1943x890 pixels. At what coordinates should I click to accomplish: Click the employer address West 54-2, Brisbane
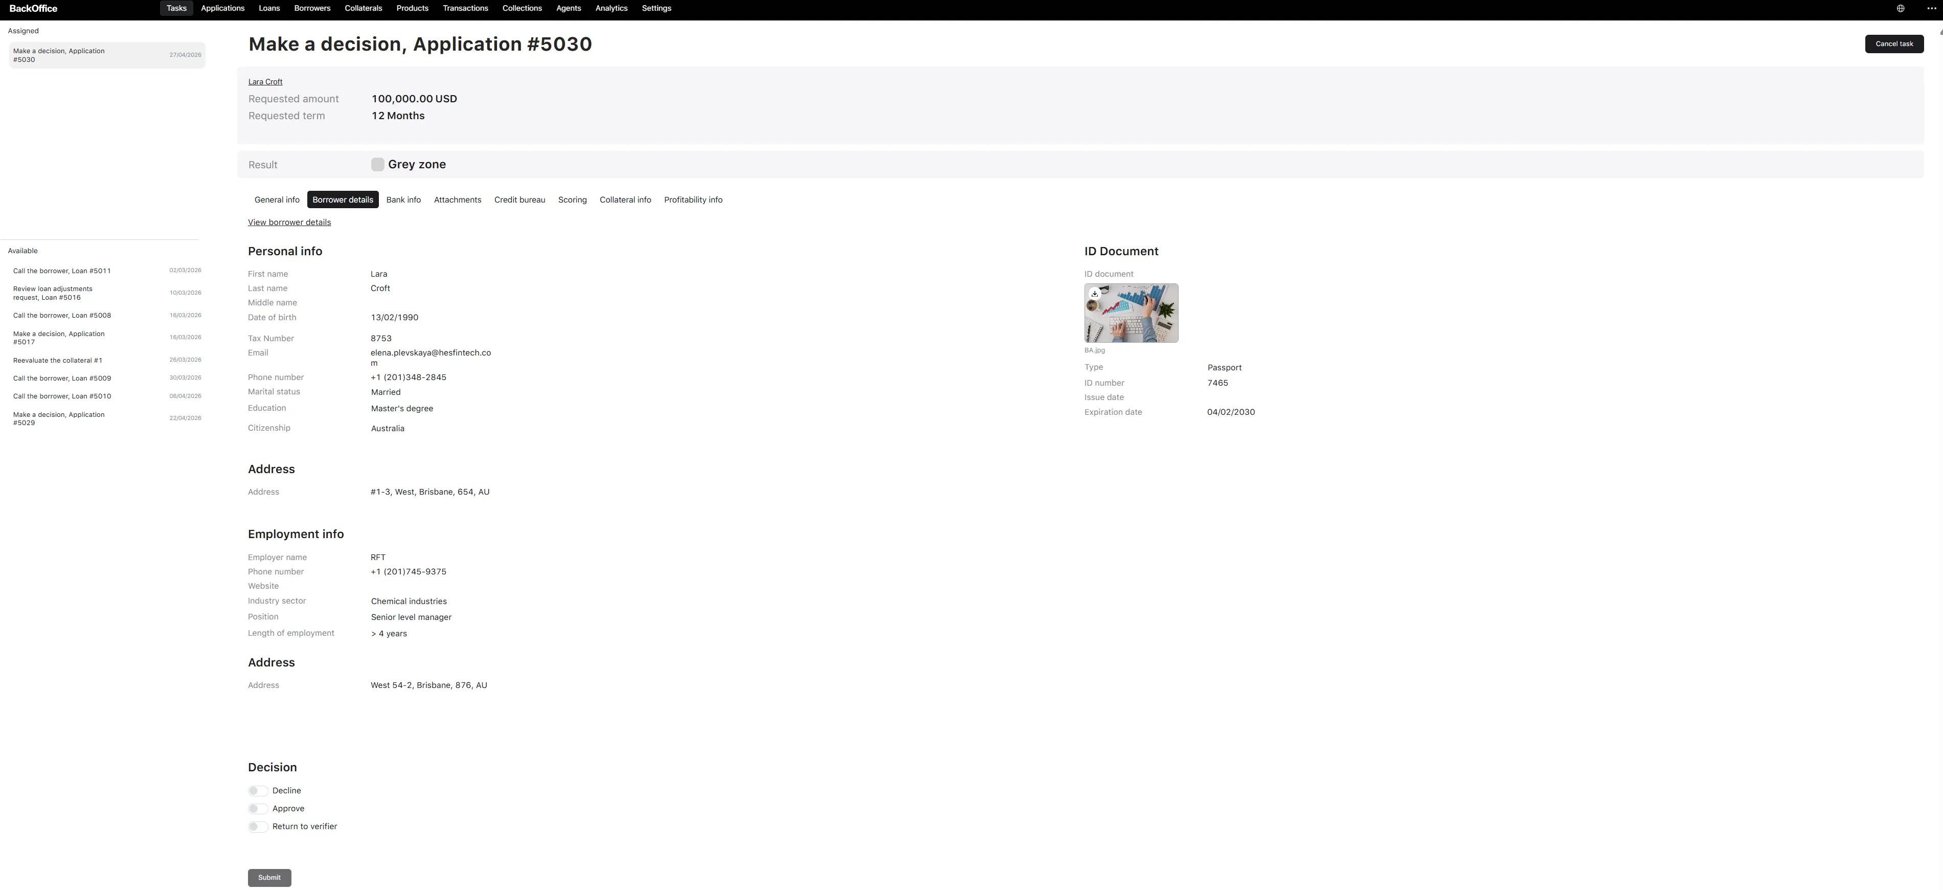[428, 685]
